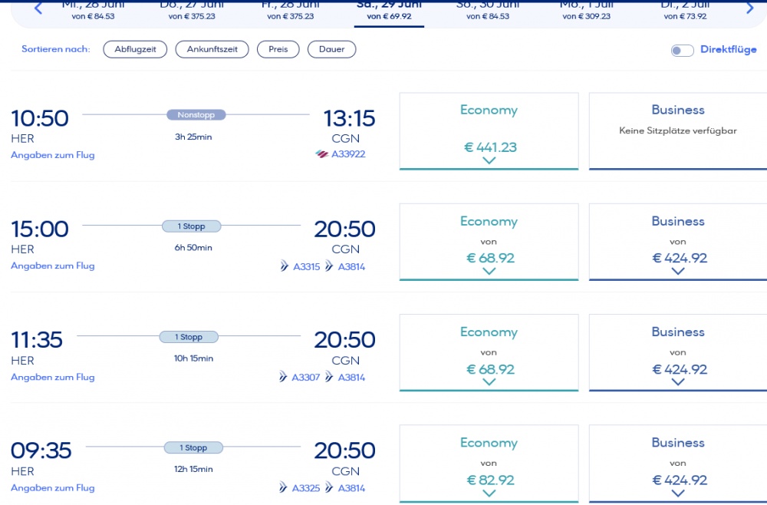Click the Eurowings logo beside A33922
Screen dimensions: 767x505
click(x=321, y=154)
